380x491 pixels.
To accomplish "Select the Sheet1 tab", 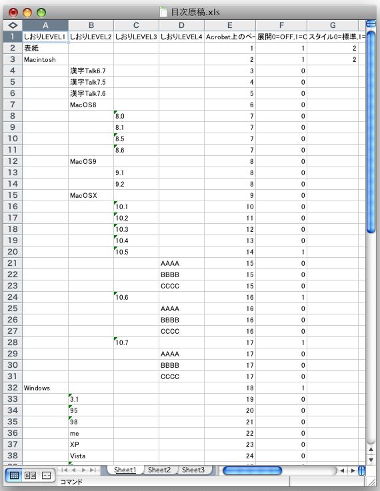I will pyautogui.click(x=125, y=470).
